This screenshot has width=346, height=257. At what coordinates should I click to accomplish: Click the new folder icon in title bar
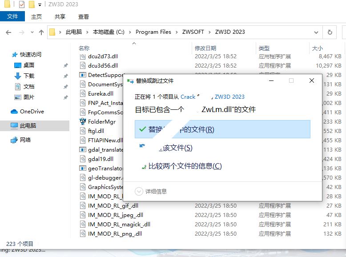(32, 4)
